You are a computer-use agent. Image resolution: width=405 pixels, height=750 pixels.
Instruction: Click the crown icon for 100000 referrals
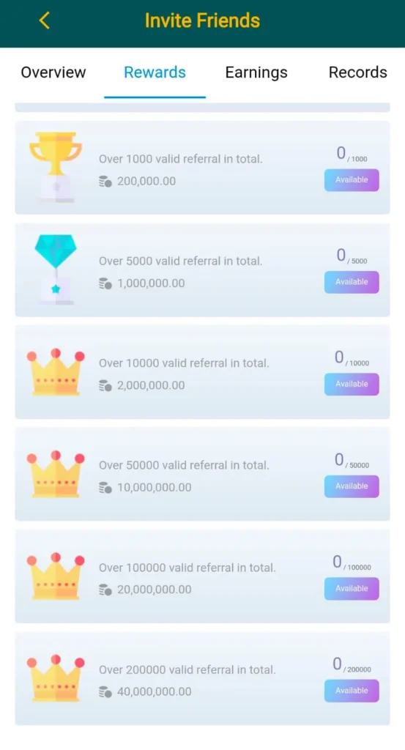[x=56, y=576]
